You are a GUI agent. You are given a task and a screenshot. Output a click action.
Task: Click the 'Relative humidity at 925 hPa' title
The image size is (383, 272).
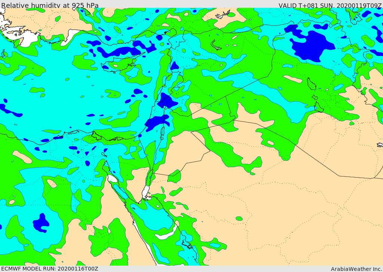[50, 5]
